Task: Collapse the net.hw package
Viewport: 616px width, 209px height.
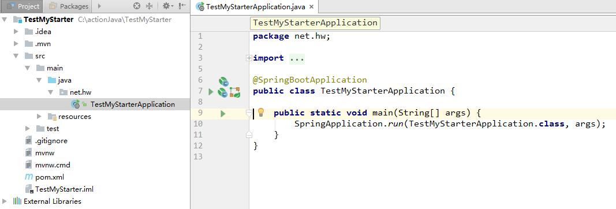Action: [x=51, y=93]
